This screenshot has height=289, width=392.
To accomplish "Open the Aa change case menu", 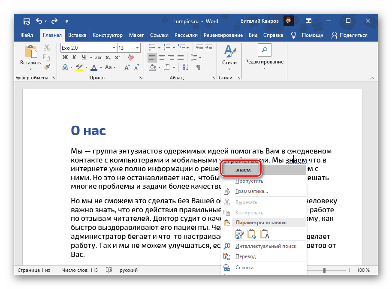I will (110, 67).
